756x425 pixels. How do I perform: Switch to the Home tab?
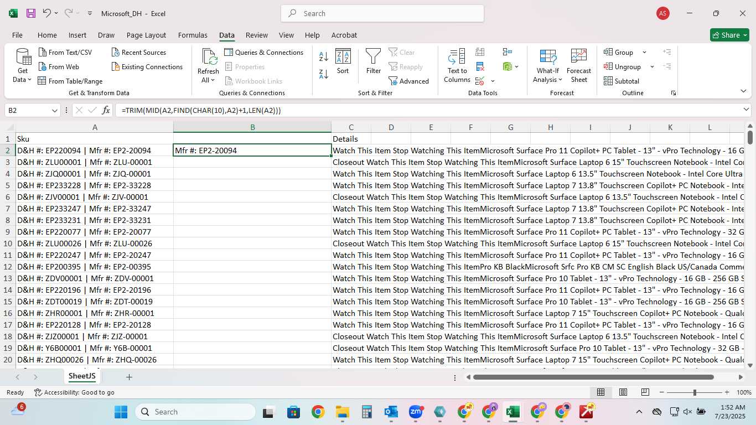click(47, 35)
